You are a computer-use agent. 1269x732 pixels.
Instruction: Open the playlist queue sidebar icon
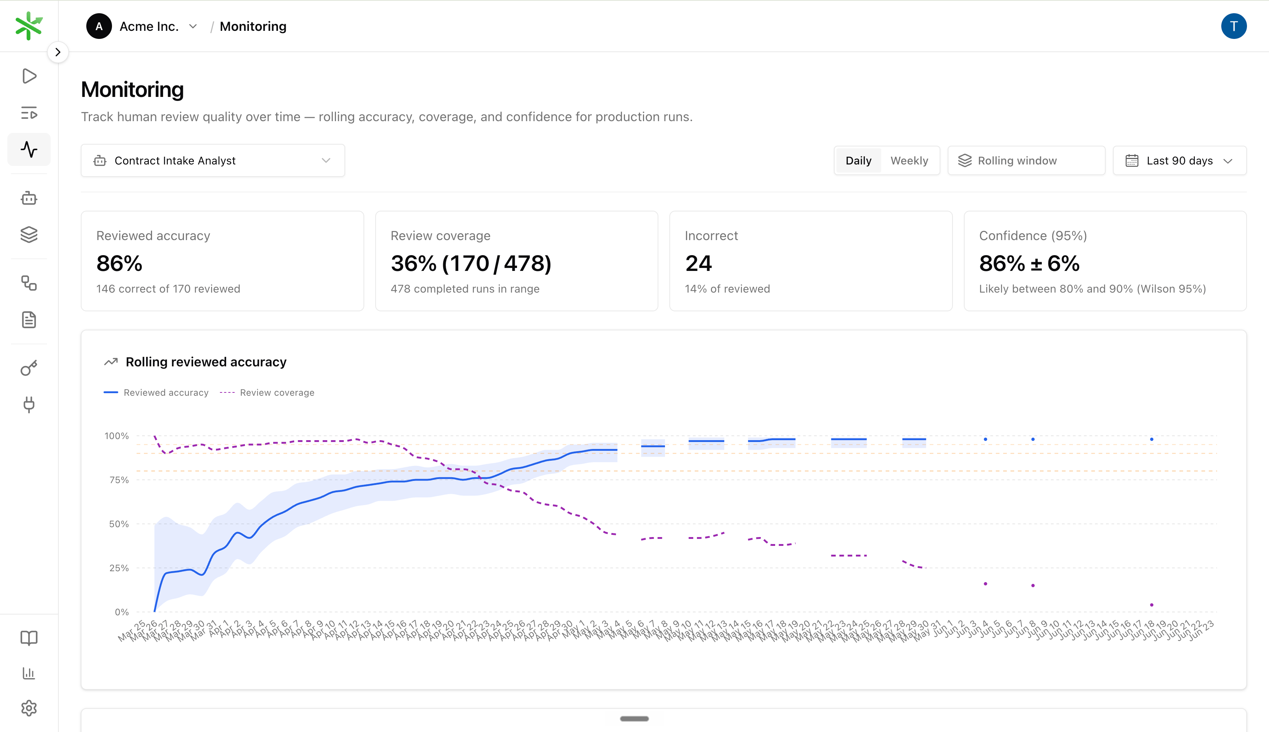29,113
